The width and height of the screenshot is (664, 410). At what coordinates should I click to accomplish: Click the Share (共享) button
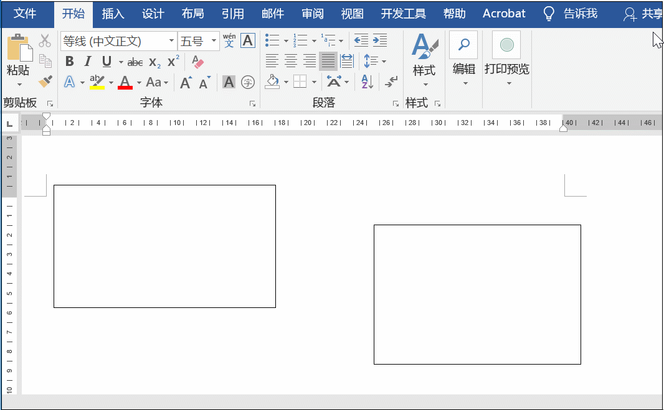[642, 14]
